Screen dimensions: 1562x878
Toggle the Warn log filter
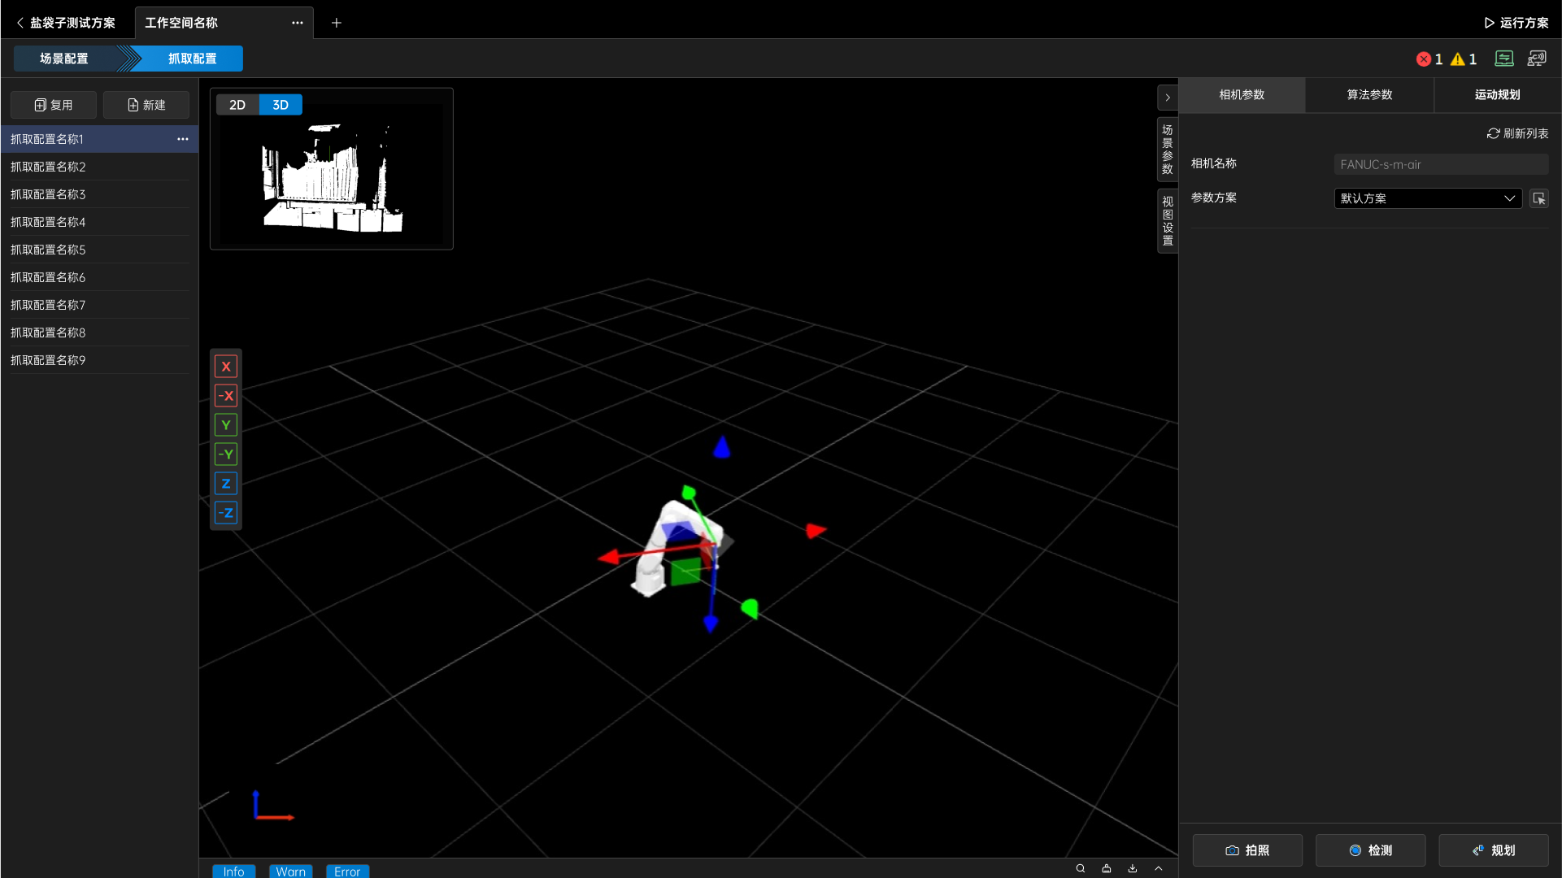pos(290,871)
